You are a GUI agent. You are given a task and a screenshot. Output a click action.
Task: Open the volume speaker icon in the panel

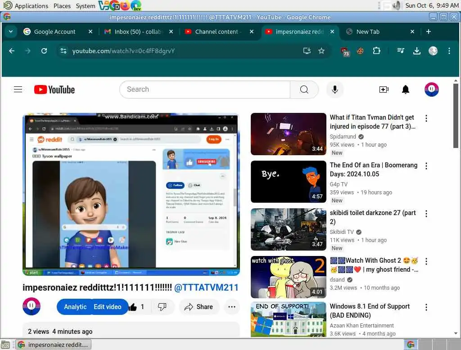pyautogui.click(x=397, y=5)
